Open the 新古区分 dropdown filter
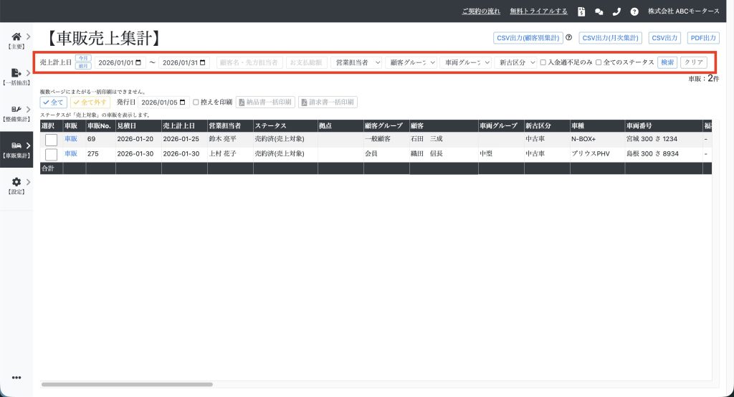 (516, 62)
